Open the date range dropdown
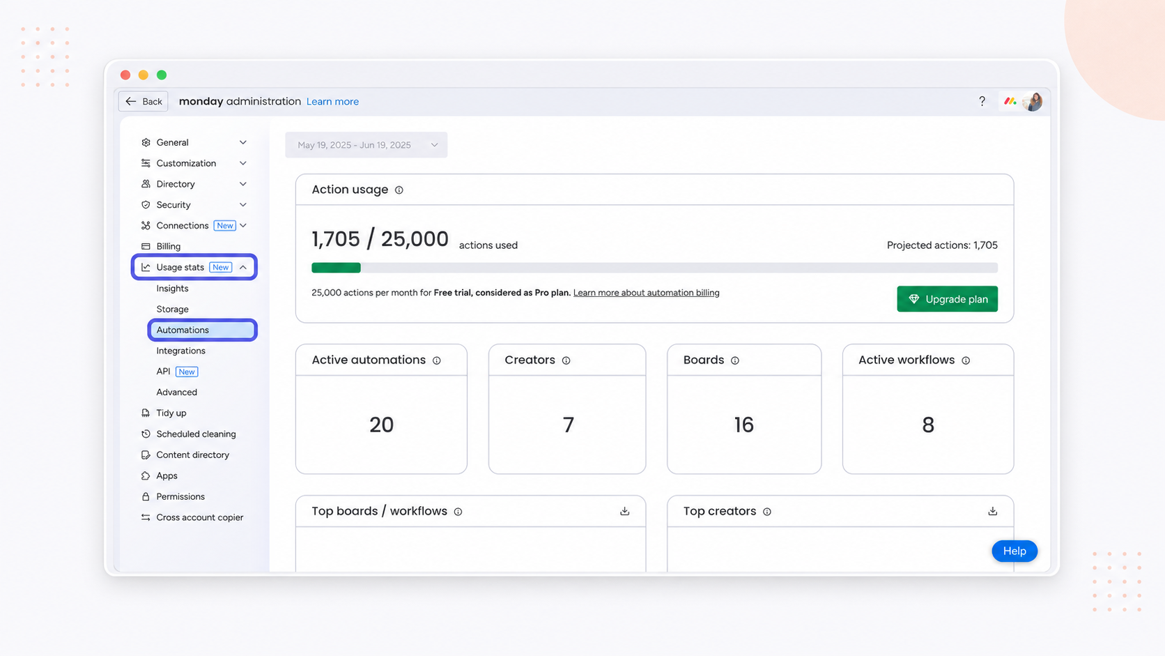 click(x=367, y=145)
